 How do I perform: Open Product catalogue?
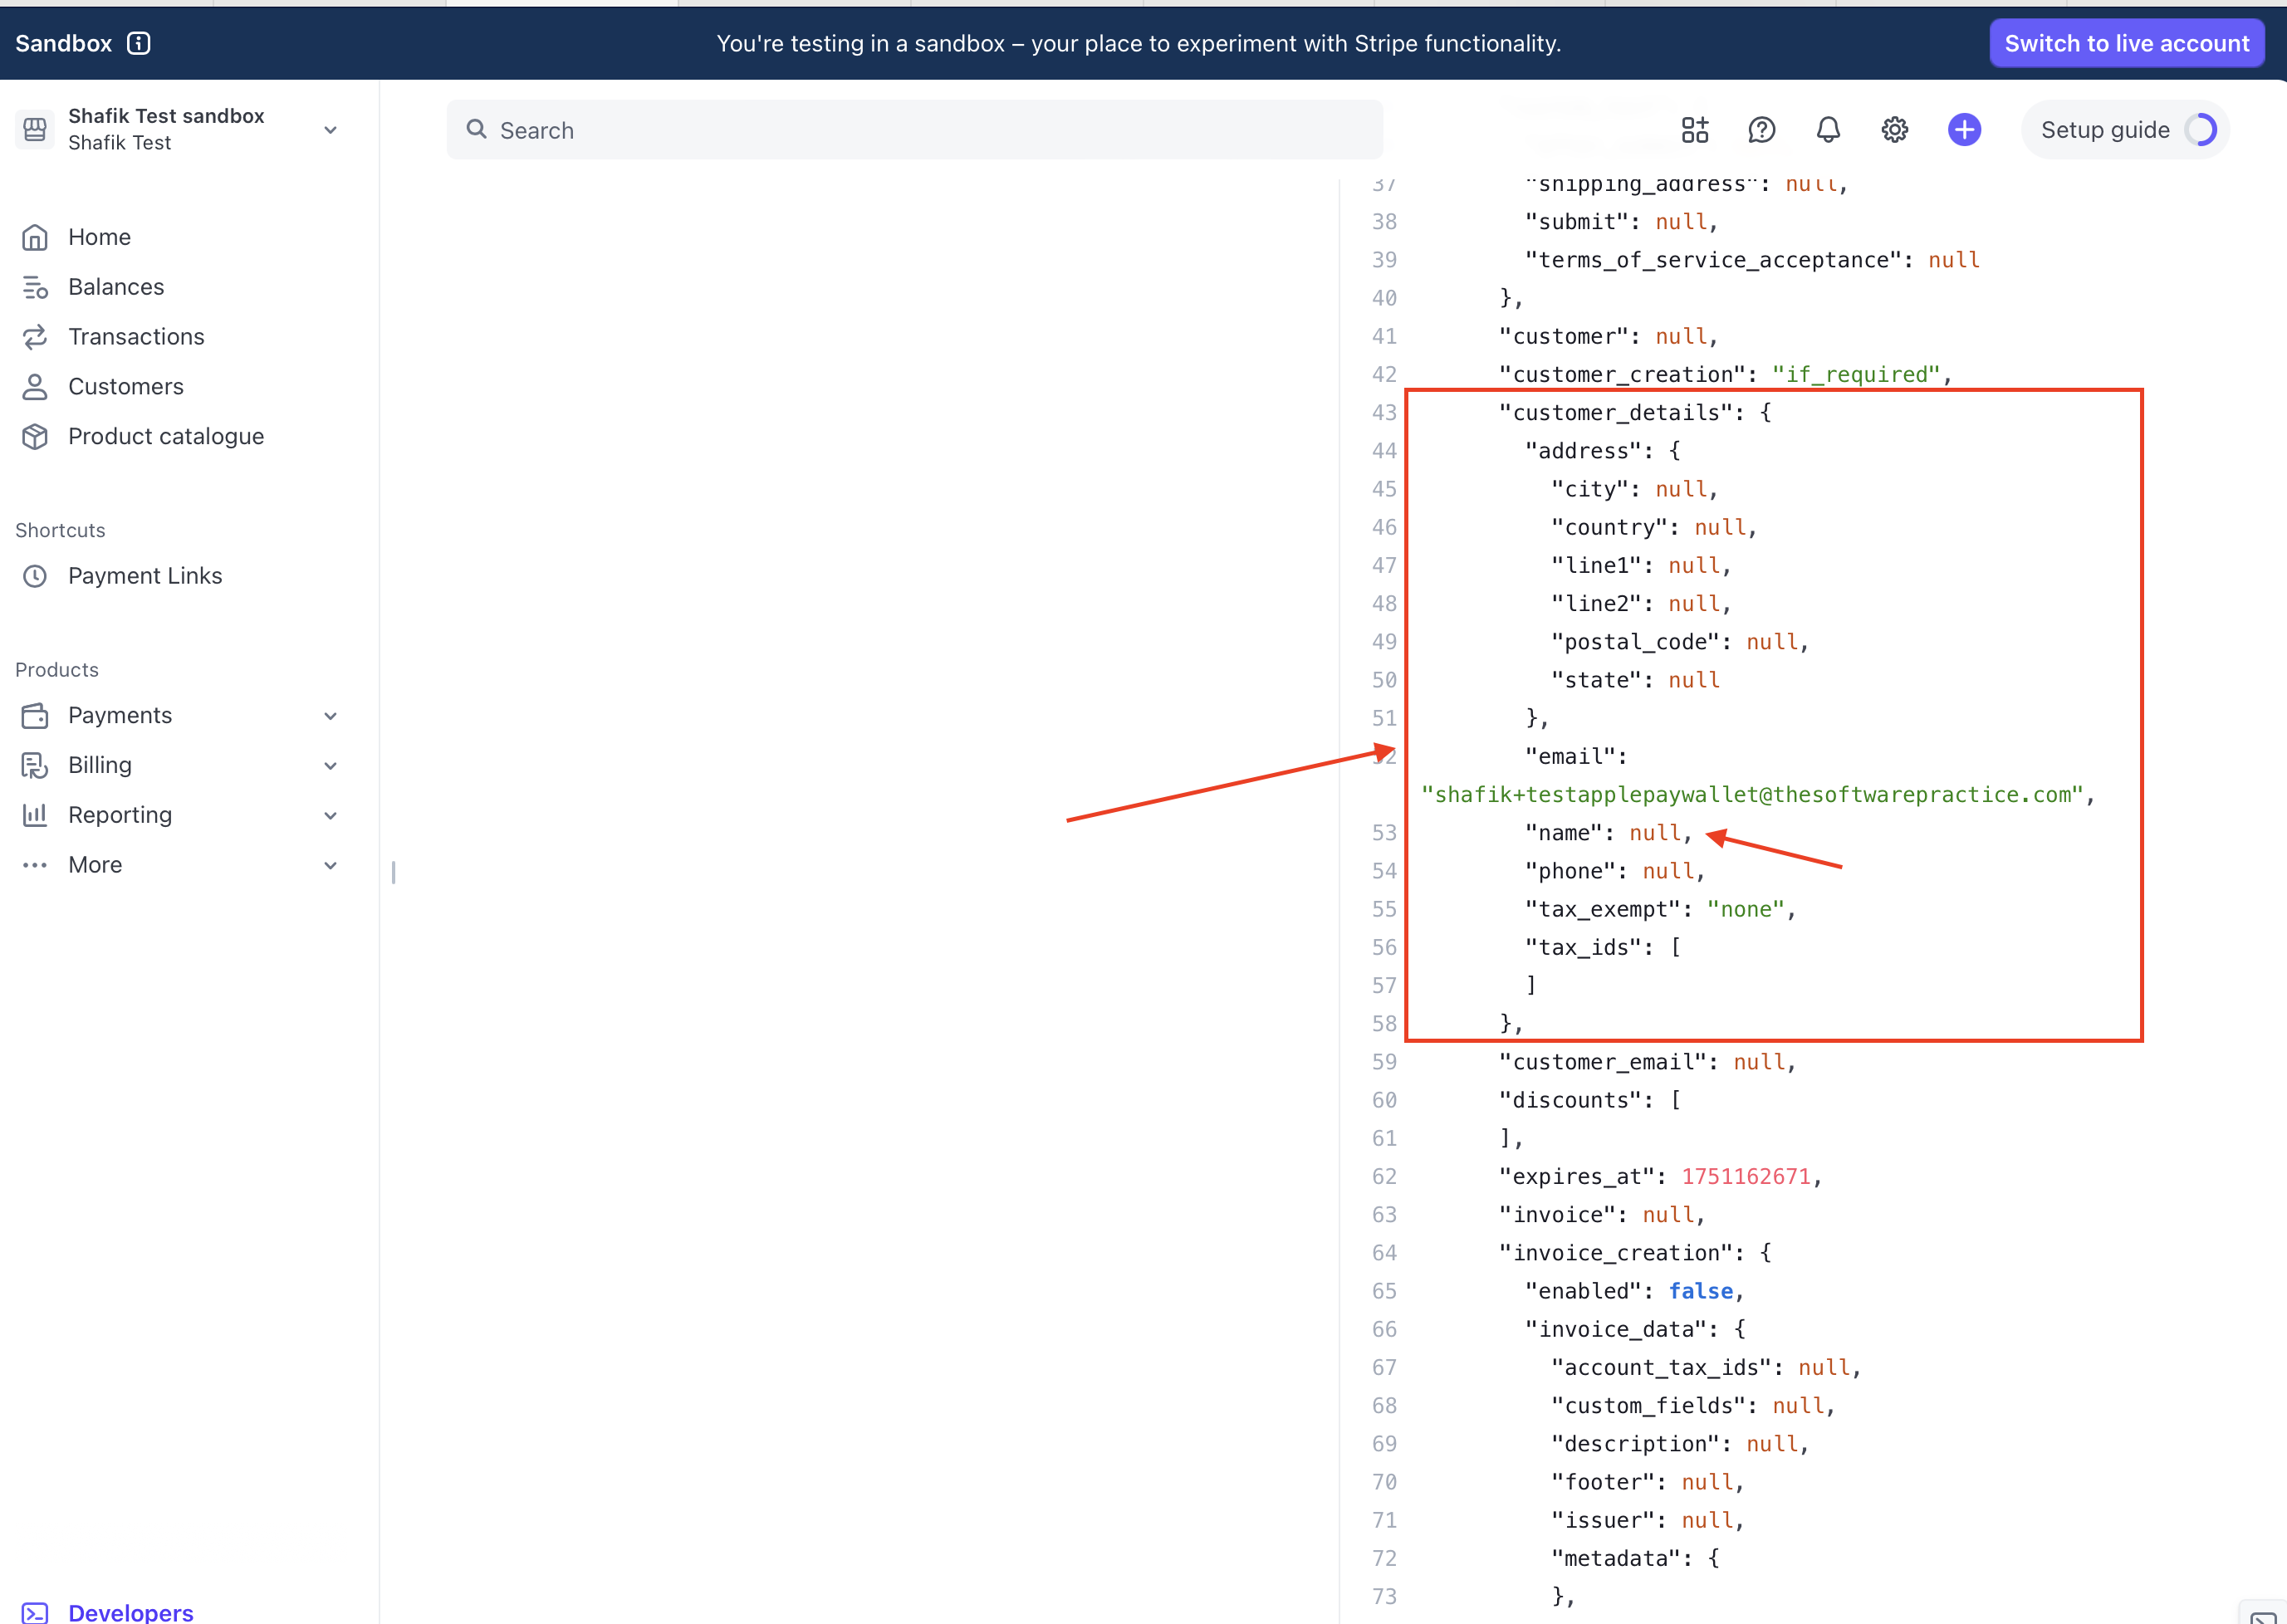[166, 437]
